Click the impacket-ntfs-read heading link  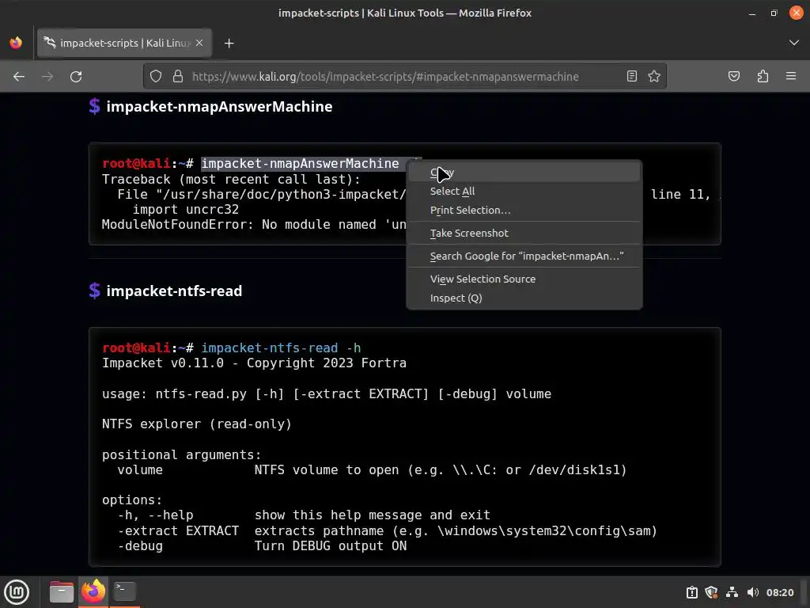coord(174,291)
